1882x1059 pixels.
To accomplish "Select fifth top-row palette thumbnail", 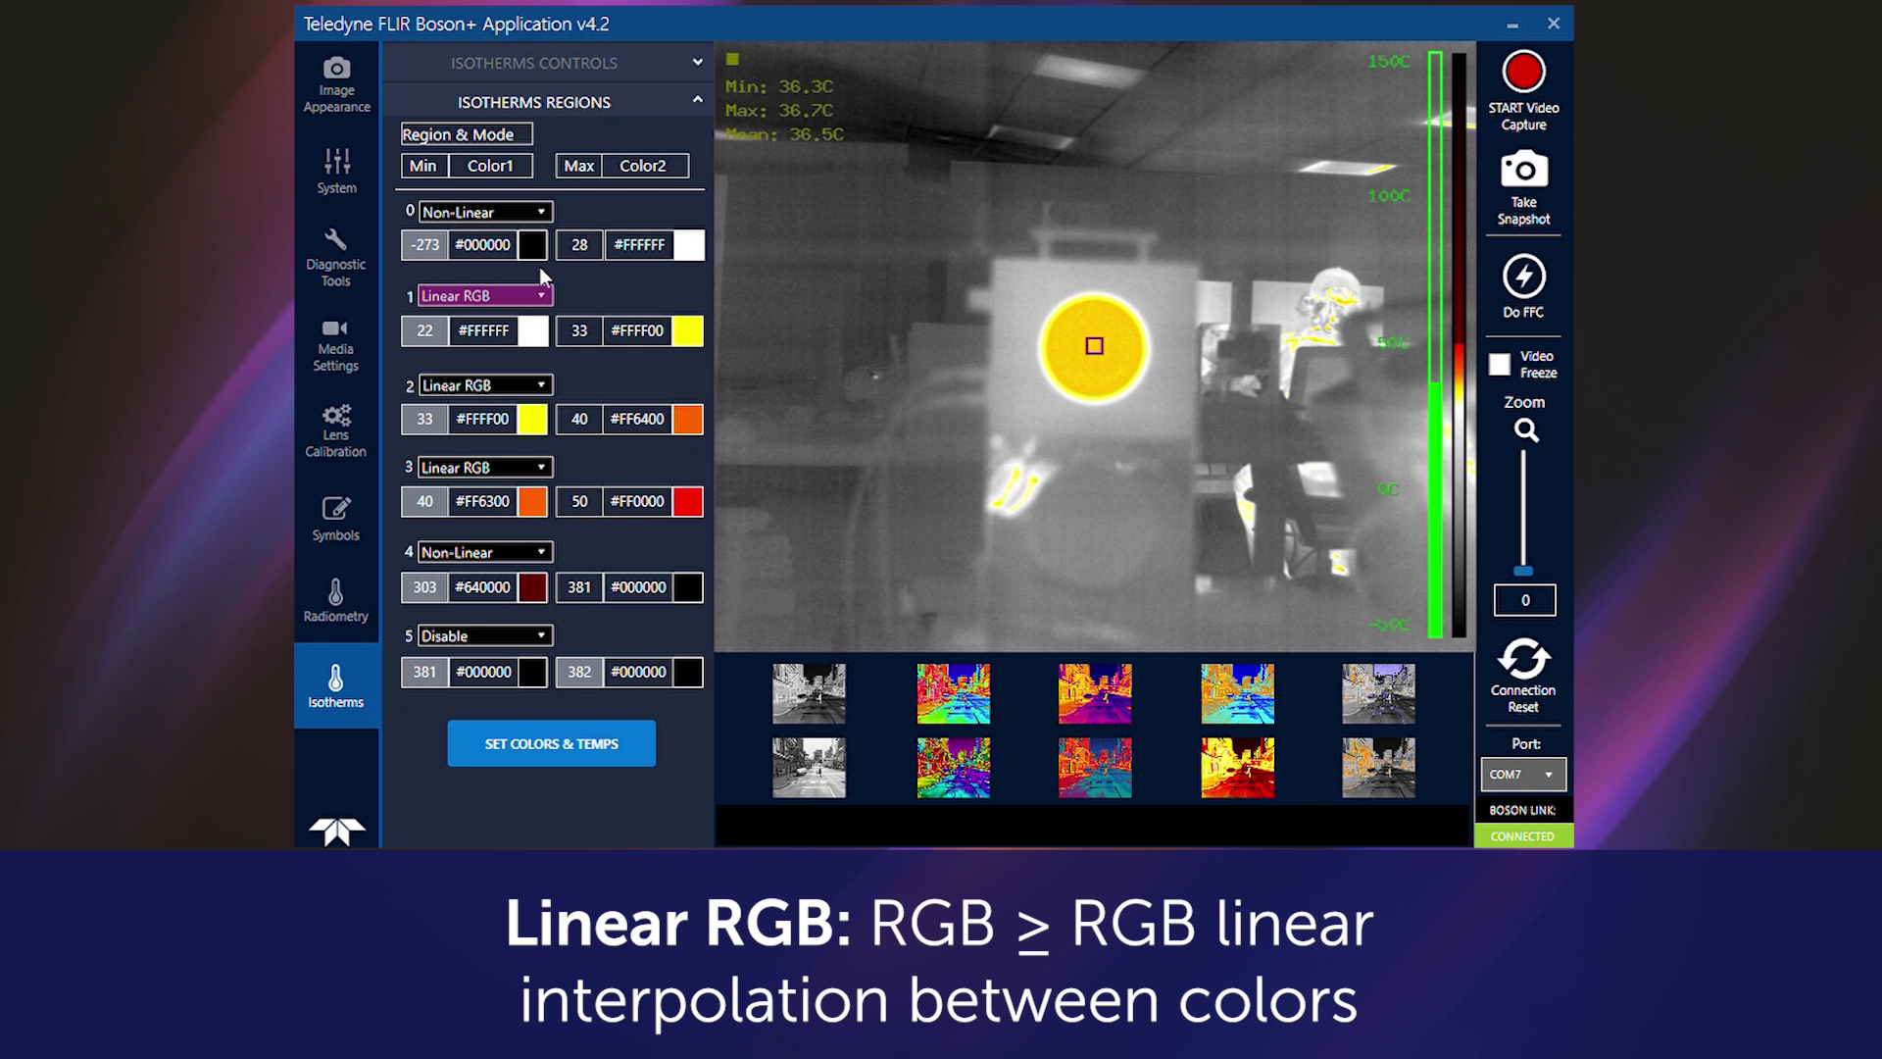I will click(x=1378, y=693).
